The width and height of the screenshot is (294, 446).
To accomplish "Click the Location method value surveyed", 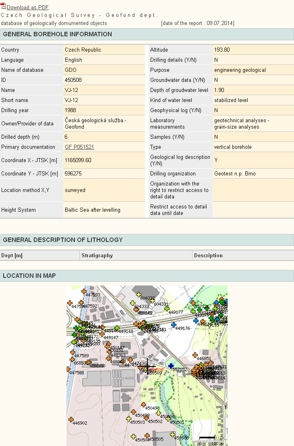I will 75,190.
